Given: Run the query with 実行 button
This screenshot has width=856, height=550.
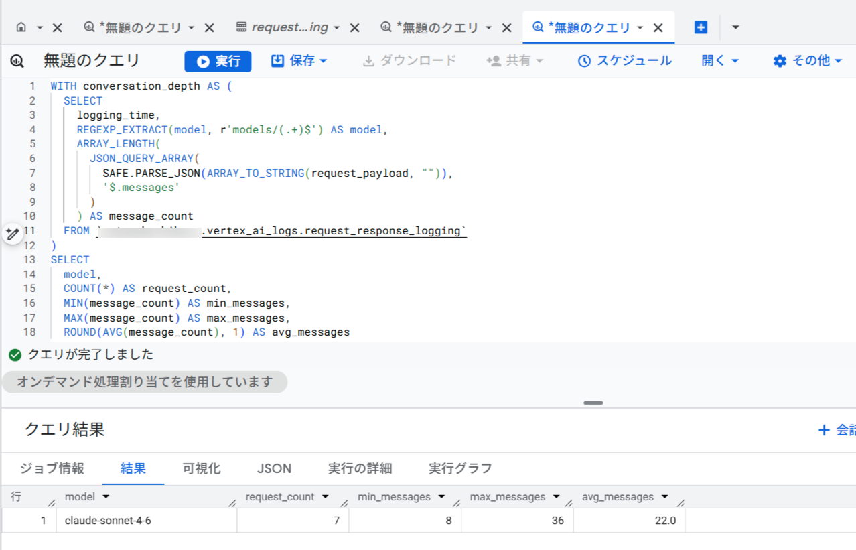Looking at the screenshot, I should (x=218, y=61).
